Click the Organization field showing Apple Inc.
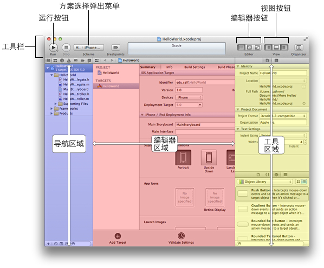This screenshot has height=268, width=324. pyautogui.click(x=283, y=122)
